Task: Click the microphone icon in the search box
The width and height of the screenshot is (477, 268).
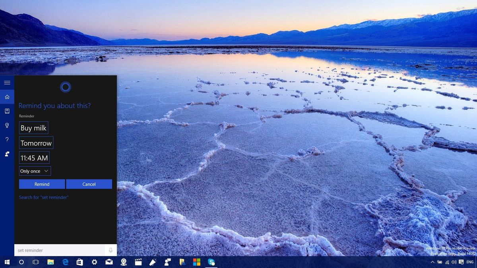Action: (111, 250)
